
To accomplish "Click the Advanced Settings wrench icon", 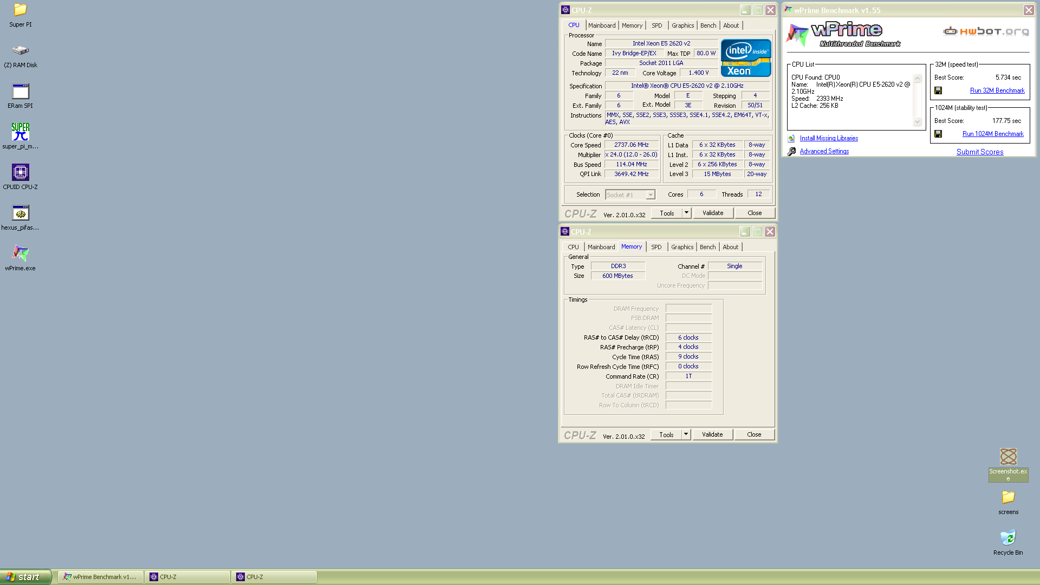I will pos(791,151).
